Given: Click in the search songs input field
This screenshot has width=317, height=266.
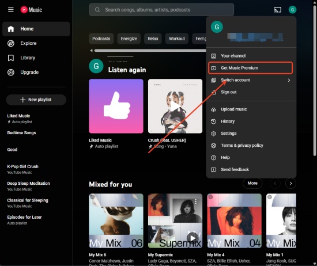Looking at the screenshot, I should (x=161, y=10).
